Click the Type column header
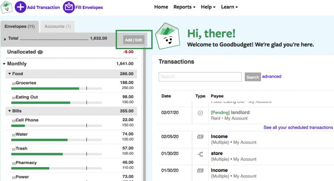This screenshot has width=334, height=181. coord(200,96)
